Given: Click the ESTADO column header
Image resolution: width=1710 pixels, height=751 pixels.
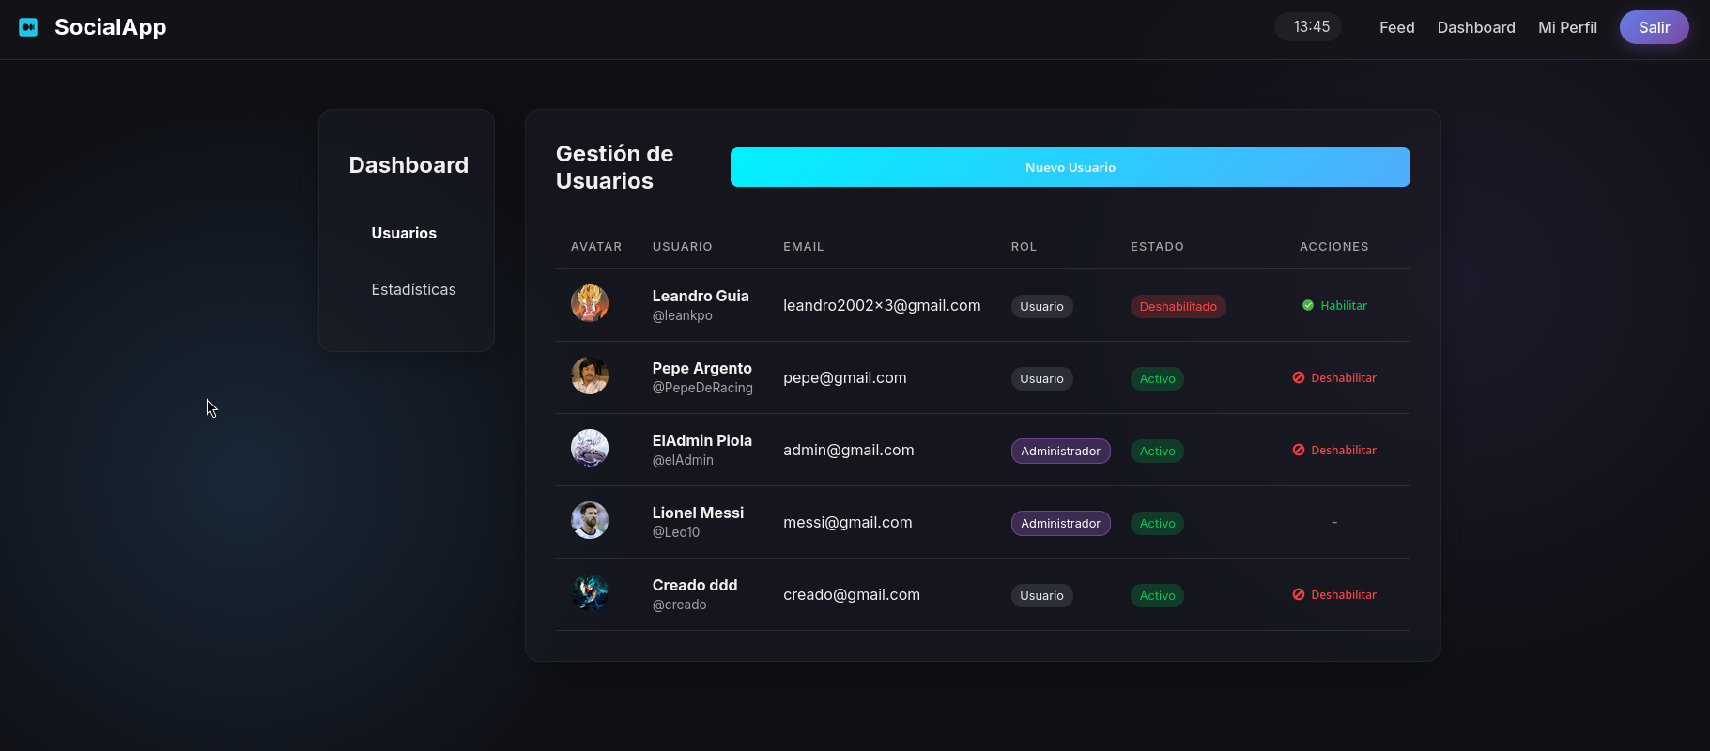Looking at the screenshot, I should coord(1157,246).
